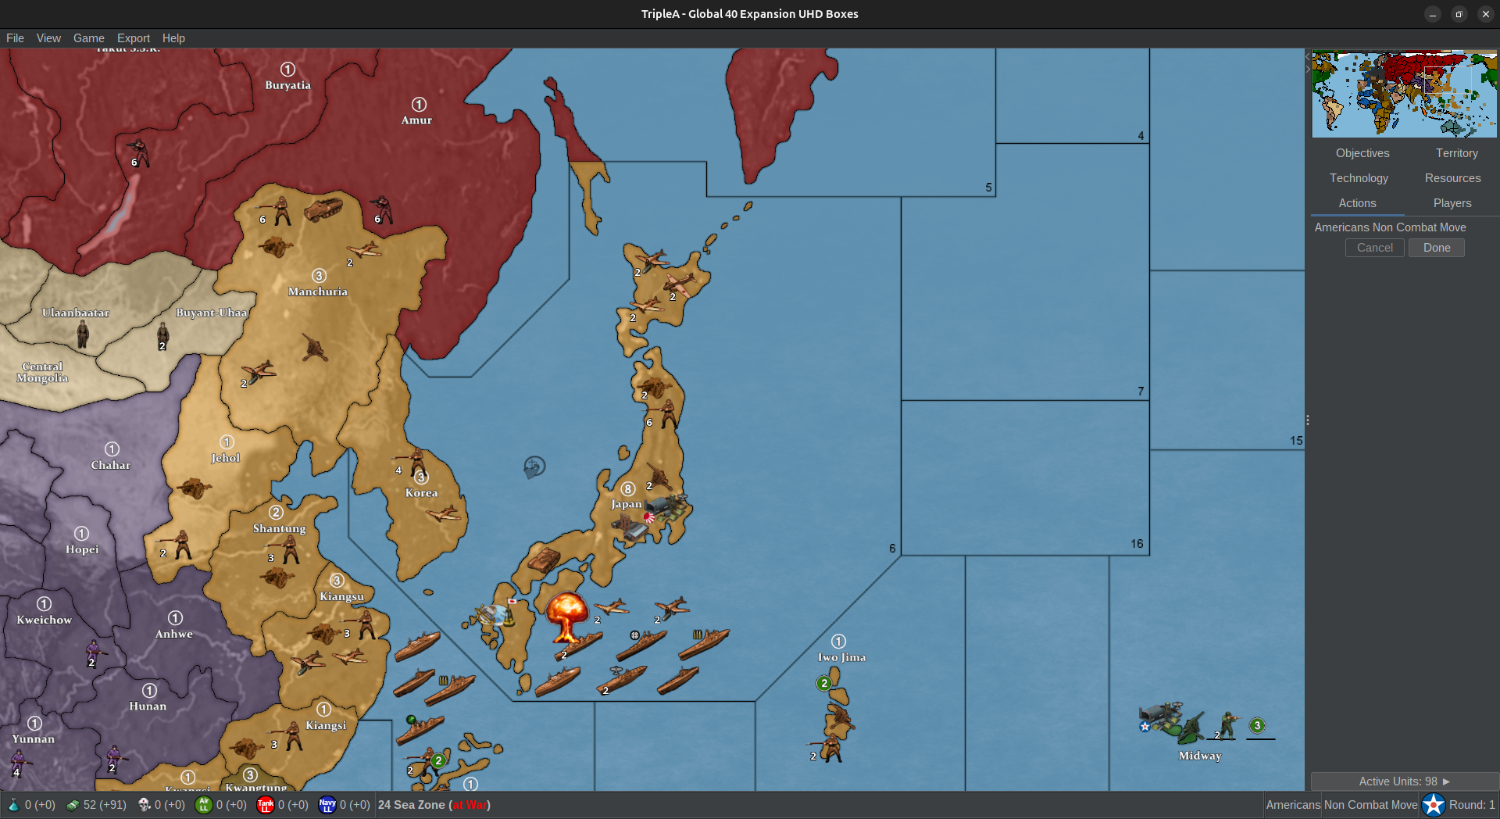
Task: Click the skull icon in status bar
Action: 144,804
